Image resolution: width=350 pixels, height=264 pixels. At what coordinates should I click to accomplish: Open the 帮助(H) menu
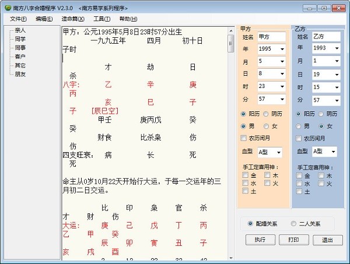tap(128, 19)
